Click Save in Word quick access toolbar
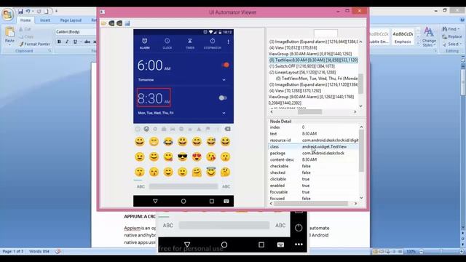 pyautogui.click(x=20, y=12)
